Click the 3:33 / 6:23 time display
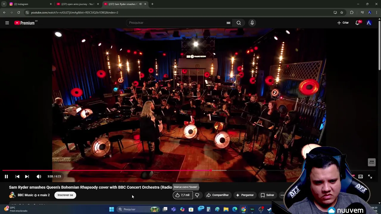 (54, 177)
